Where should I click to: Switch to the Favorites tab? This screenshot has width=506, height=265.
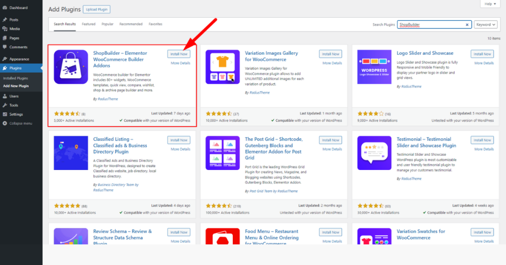click(x=155, y=24)
